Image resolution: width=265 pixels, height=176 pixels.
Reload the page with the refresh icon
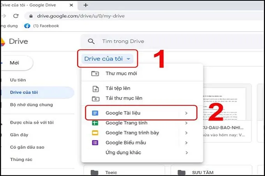tap(16, 16)
